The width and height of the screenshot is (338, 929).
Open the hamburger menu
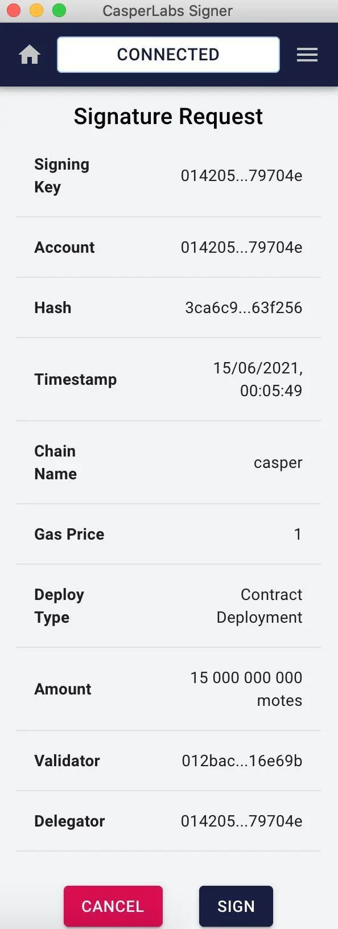(x=307, y=54)
